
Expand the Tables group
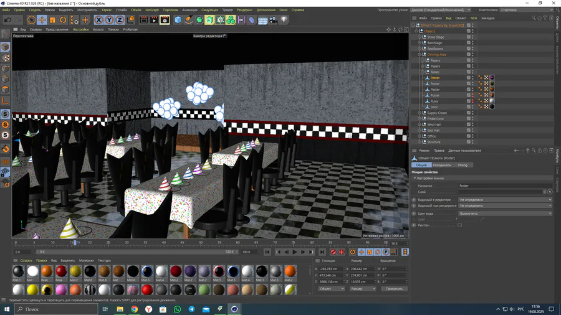[x=423, y=72]
